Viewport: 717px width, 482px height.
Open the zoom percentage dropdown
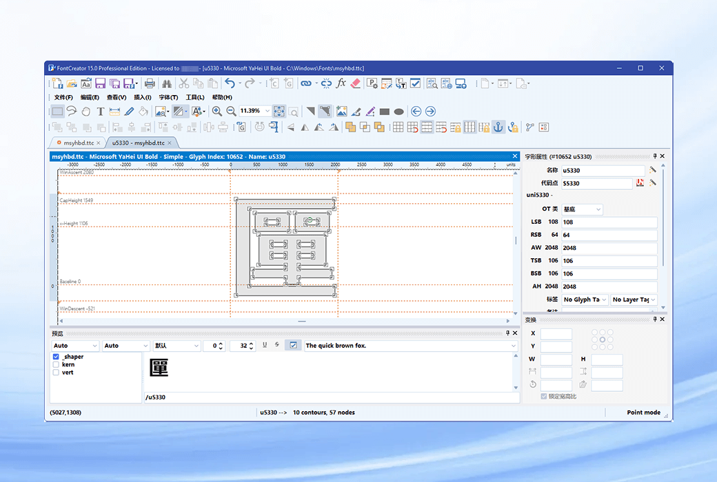click(x=267, y=111)
